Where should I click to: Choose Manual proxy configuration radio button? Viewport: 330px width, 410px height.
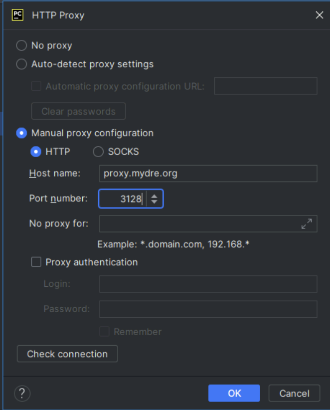click(x=21, y=133)
